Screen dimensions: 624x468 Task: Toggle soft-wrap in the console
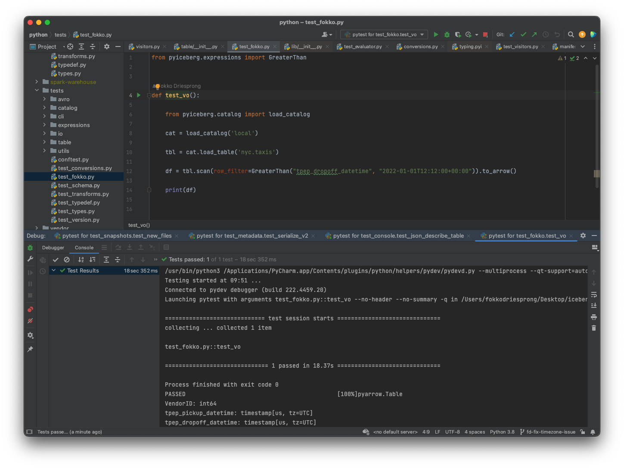tap(594, 294)
